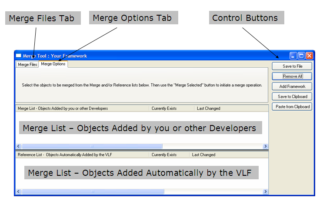Close the Merge Tool window
Viewport: 323px width, 214px height.
pos(309,56)
